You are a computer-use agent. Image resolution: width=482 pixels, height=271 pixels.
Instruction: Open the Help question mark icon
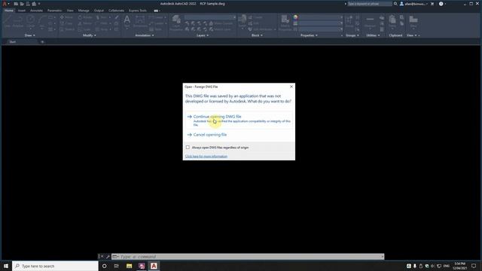441,4
